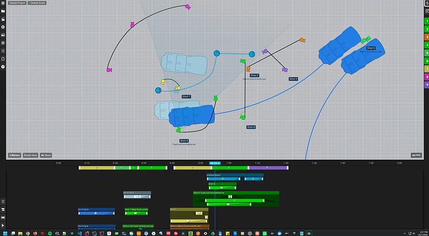Open the scenes clapperboard icon
The width and height of the screenshot is (429, 236).
click(x=3, y=19)
